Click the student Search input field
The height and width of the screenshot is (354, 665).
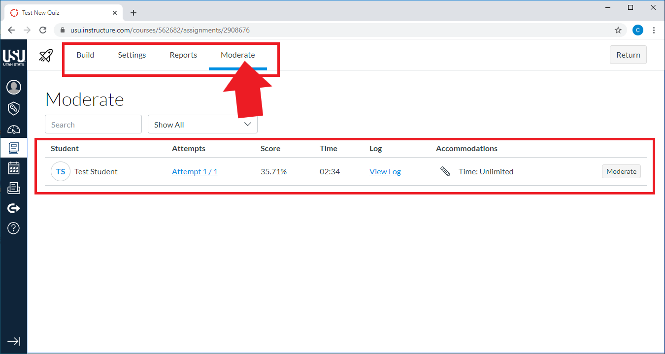coord(93,125)
